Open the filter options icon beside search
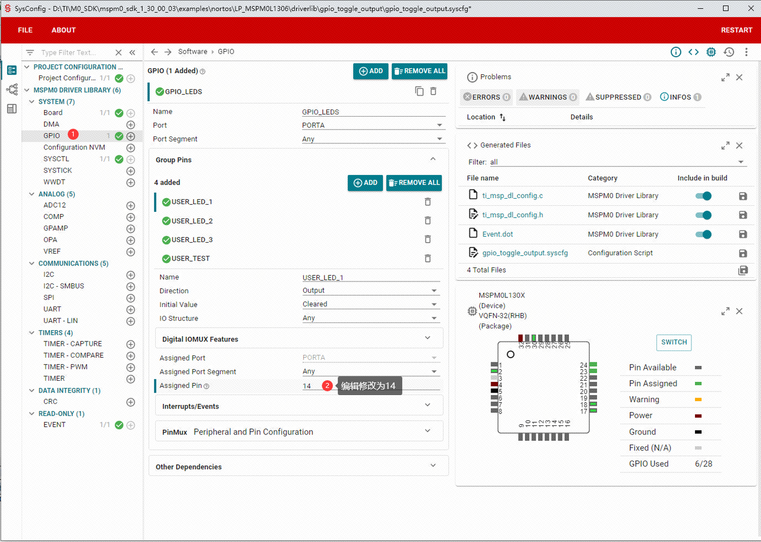 30,52
